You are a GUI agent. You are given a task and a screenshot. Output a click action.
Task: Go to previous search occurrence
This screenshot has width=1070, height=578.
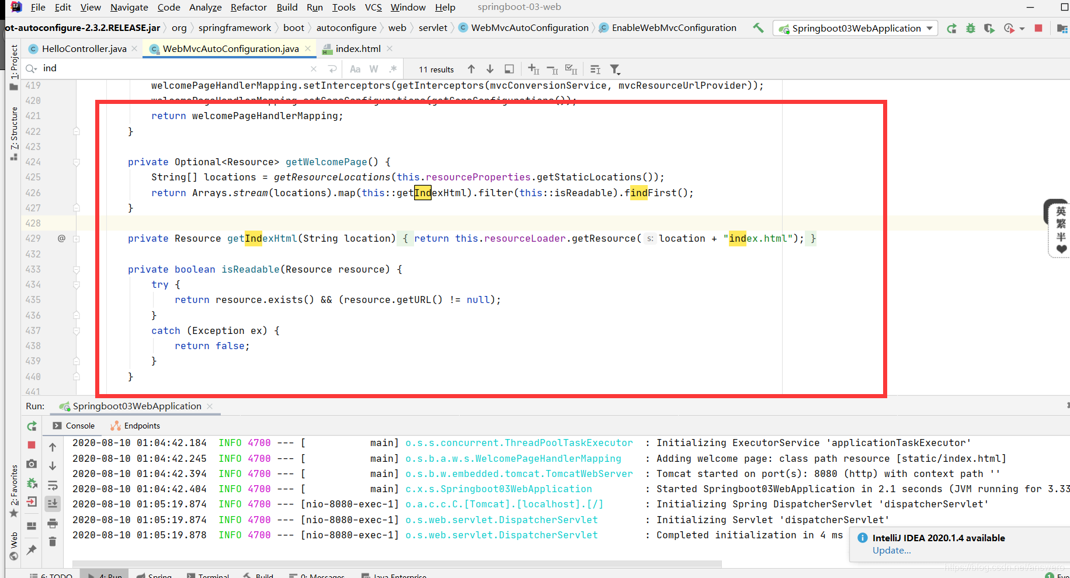click(x=471, y=69)
